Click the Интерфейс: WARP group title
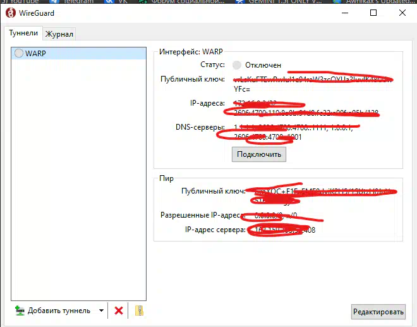 191,52
